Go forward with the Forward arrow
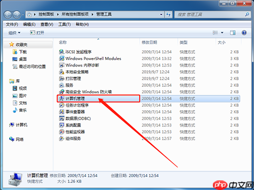Screen dimensions: 254x190 17,15
